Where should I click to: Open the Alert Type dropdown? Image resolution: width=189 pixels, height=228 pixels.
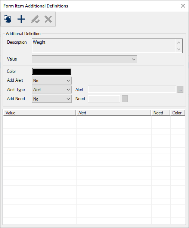[x=52, y=90]
